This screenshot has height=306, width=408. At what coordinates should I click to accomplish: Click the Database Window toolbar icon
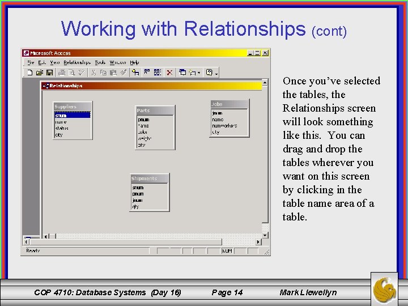182,73
